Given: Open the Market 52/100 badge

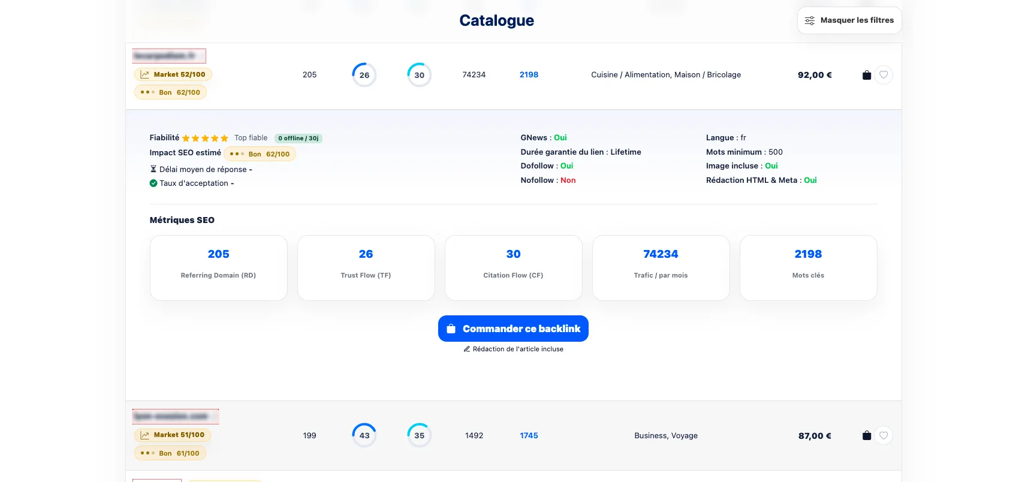Looking at the screenshot, I should coord(173,74).
